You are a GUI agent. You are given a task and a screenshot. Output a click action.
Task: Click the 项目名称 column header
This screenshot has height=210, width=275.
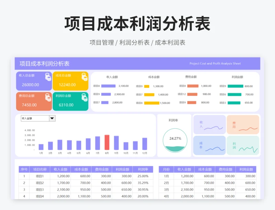40,169
